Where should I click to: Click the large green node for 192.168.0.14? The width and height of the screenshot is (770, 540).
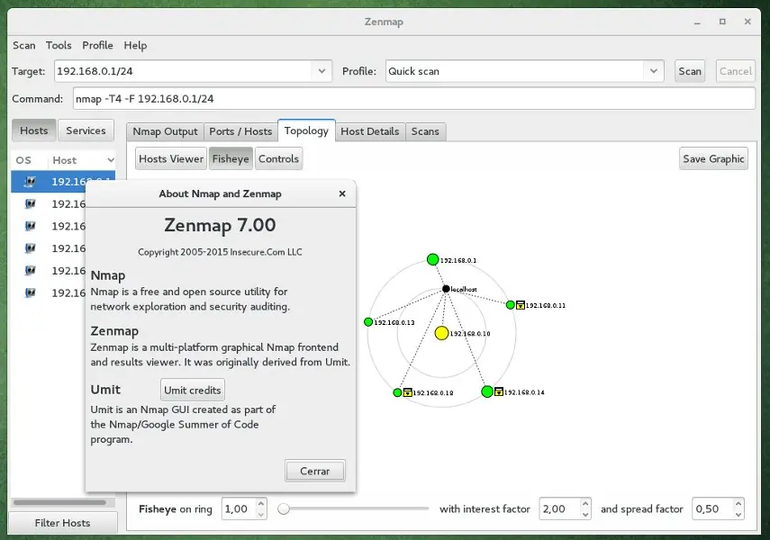(x=487, y=391)
